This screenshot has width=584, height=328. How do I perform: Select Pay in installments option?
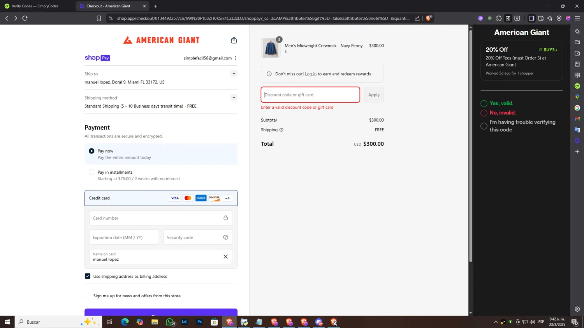(x=91, y=172)
